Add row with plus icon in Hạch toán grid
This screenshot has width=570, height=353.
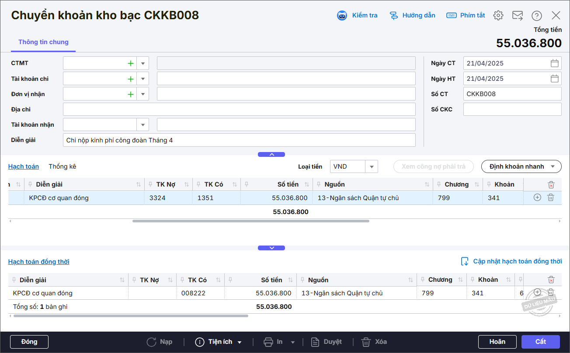click(537, 197)
